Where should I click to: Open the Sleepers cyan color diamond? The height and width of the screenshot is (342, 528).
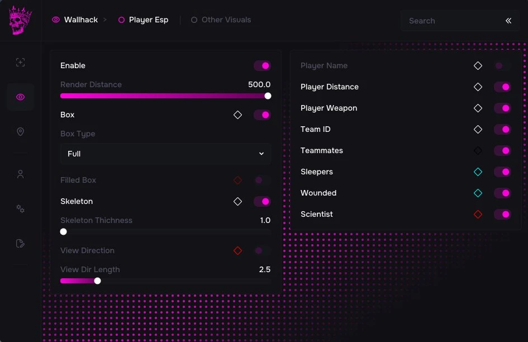tap(478, 172)
